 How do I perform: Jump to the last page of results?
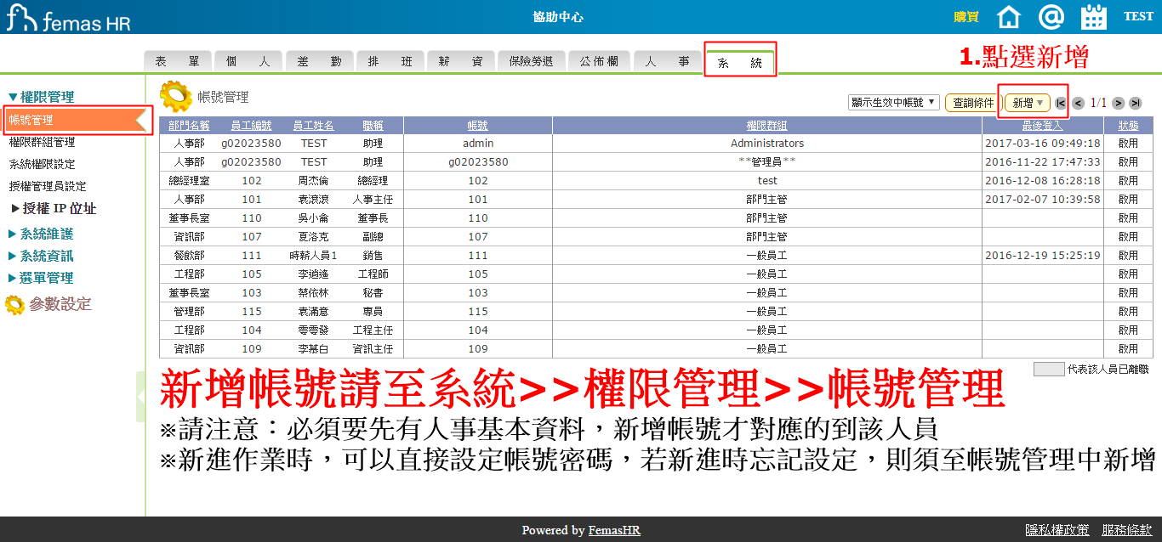(x=1135, y=103)
